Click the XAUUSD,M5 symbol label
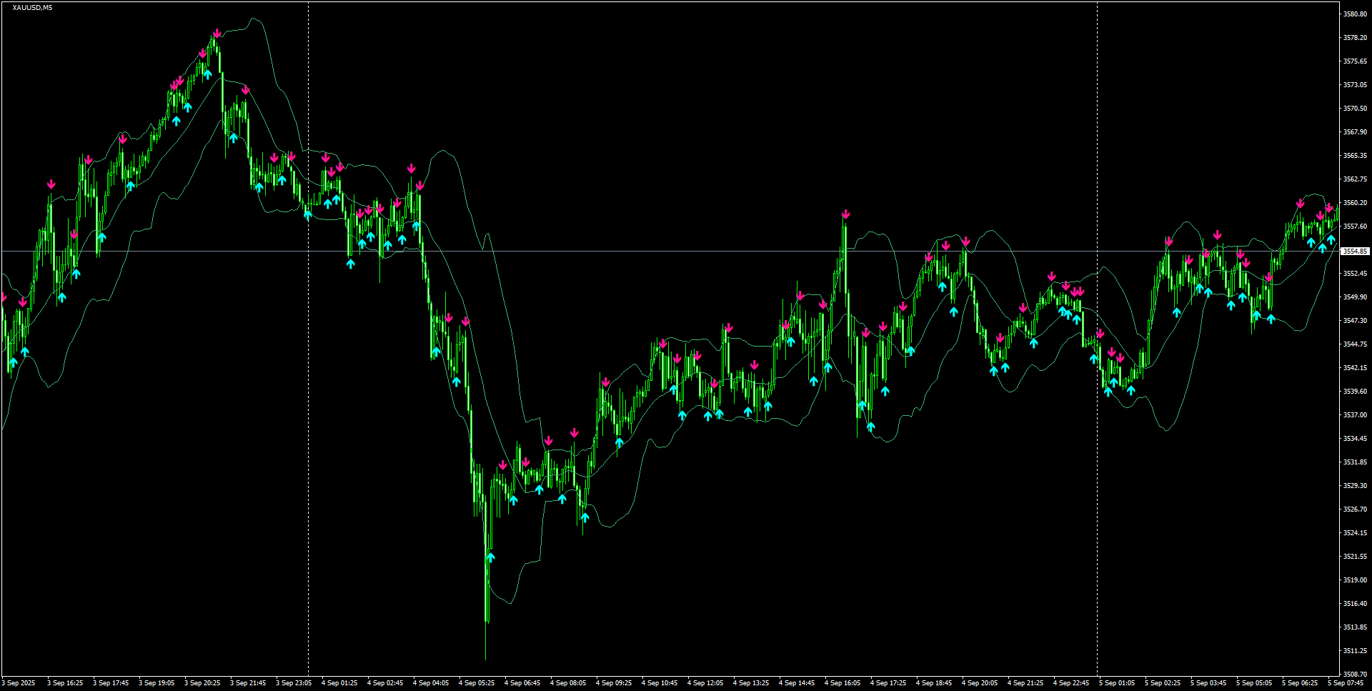 point(31,6)
